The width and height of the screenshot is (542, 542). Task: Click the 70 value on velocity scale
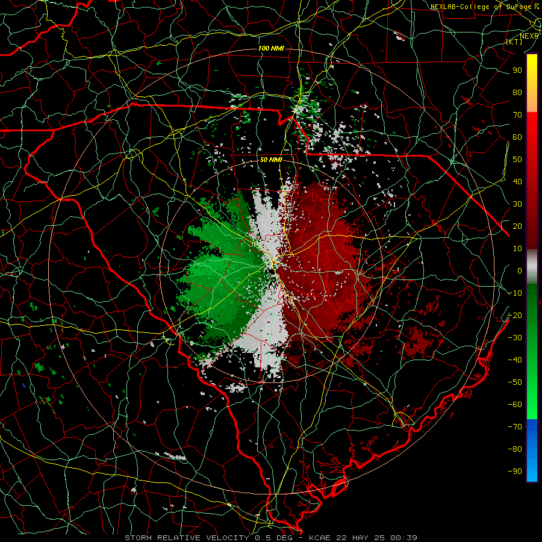[517, 115]
